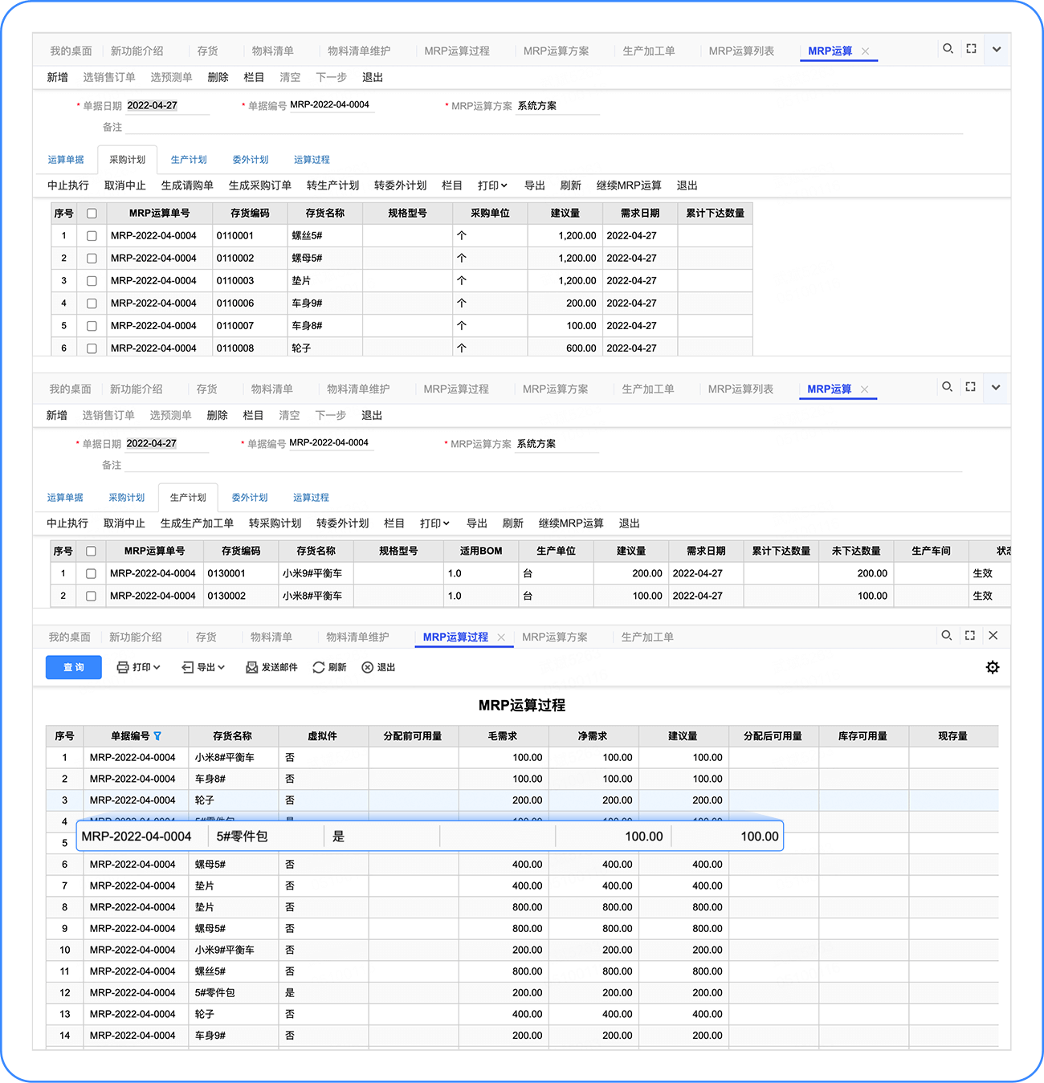The height and width of the screenshot is (1083, 1044).
Task: Switch to the 生产计划 sub-tab in top panel
Action: [189, 160]
